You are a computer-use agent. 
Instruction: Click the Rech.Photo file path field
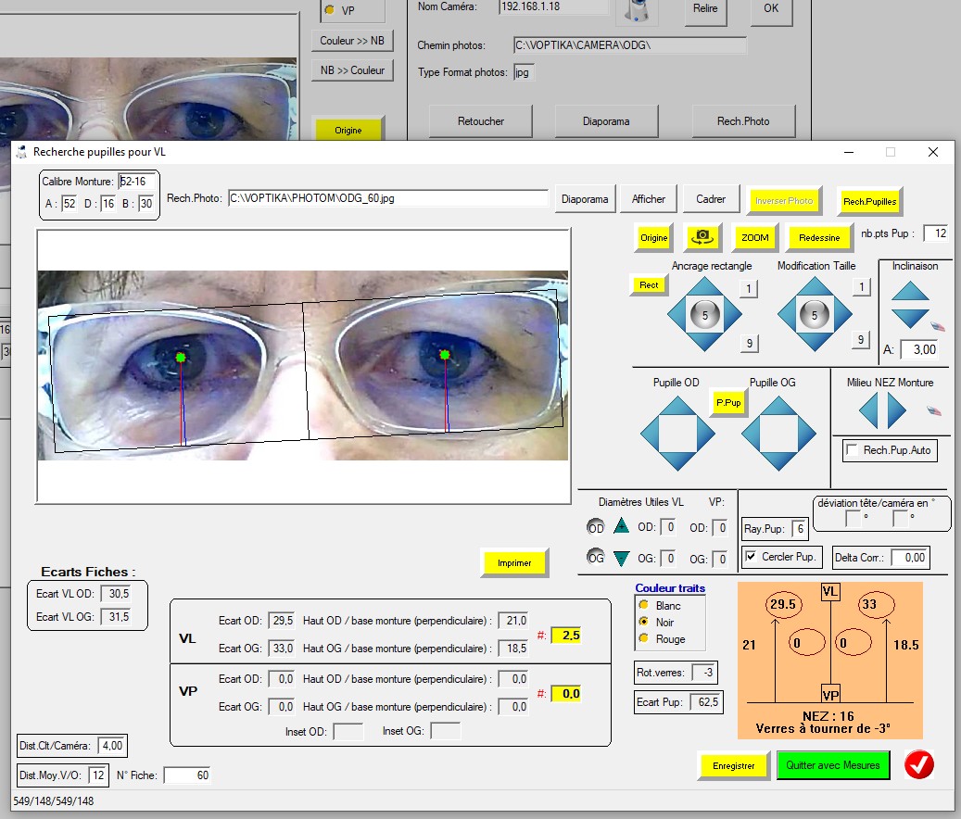pyautogui.click(x=387, y=198)
